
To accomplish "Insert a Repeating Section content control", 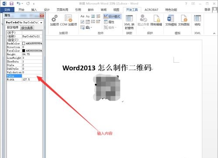I will coord(82,27).
